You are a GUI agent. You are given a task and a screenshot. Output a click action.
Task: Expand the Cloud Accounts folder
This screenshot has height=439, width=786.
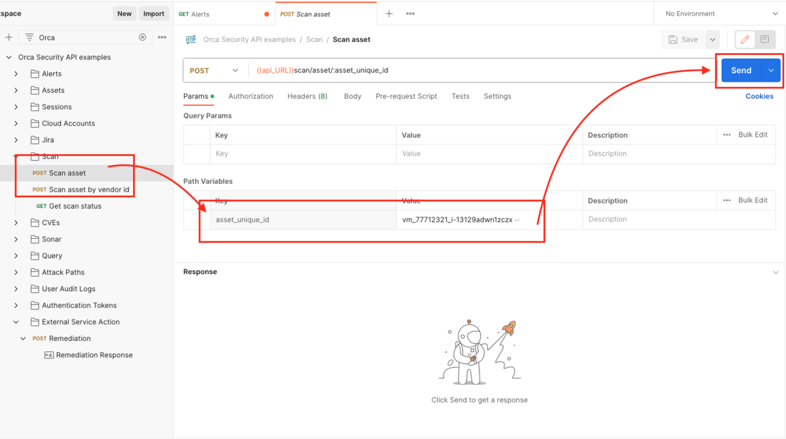[x=16, y=123]
